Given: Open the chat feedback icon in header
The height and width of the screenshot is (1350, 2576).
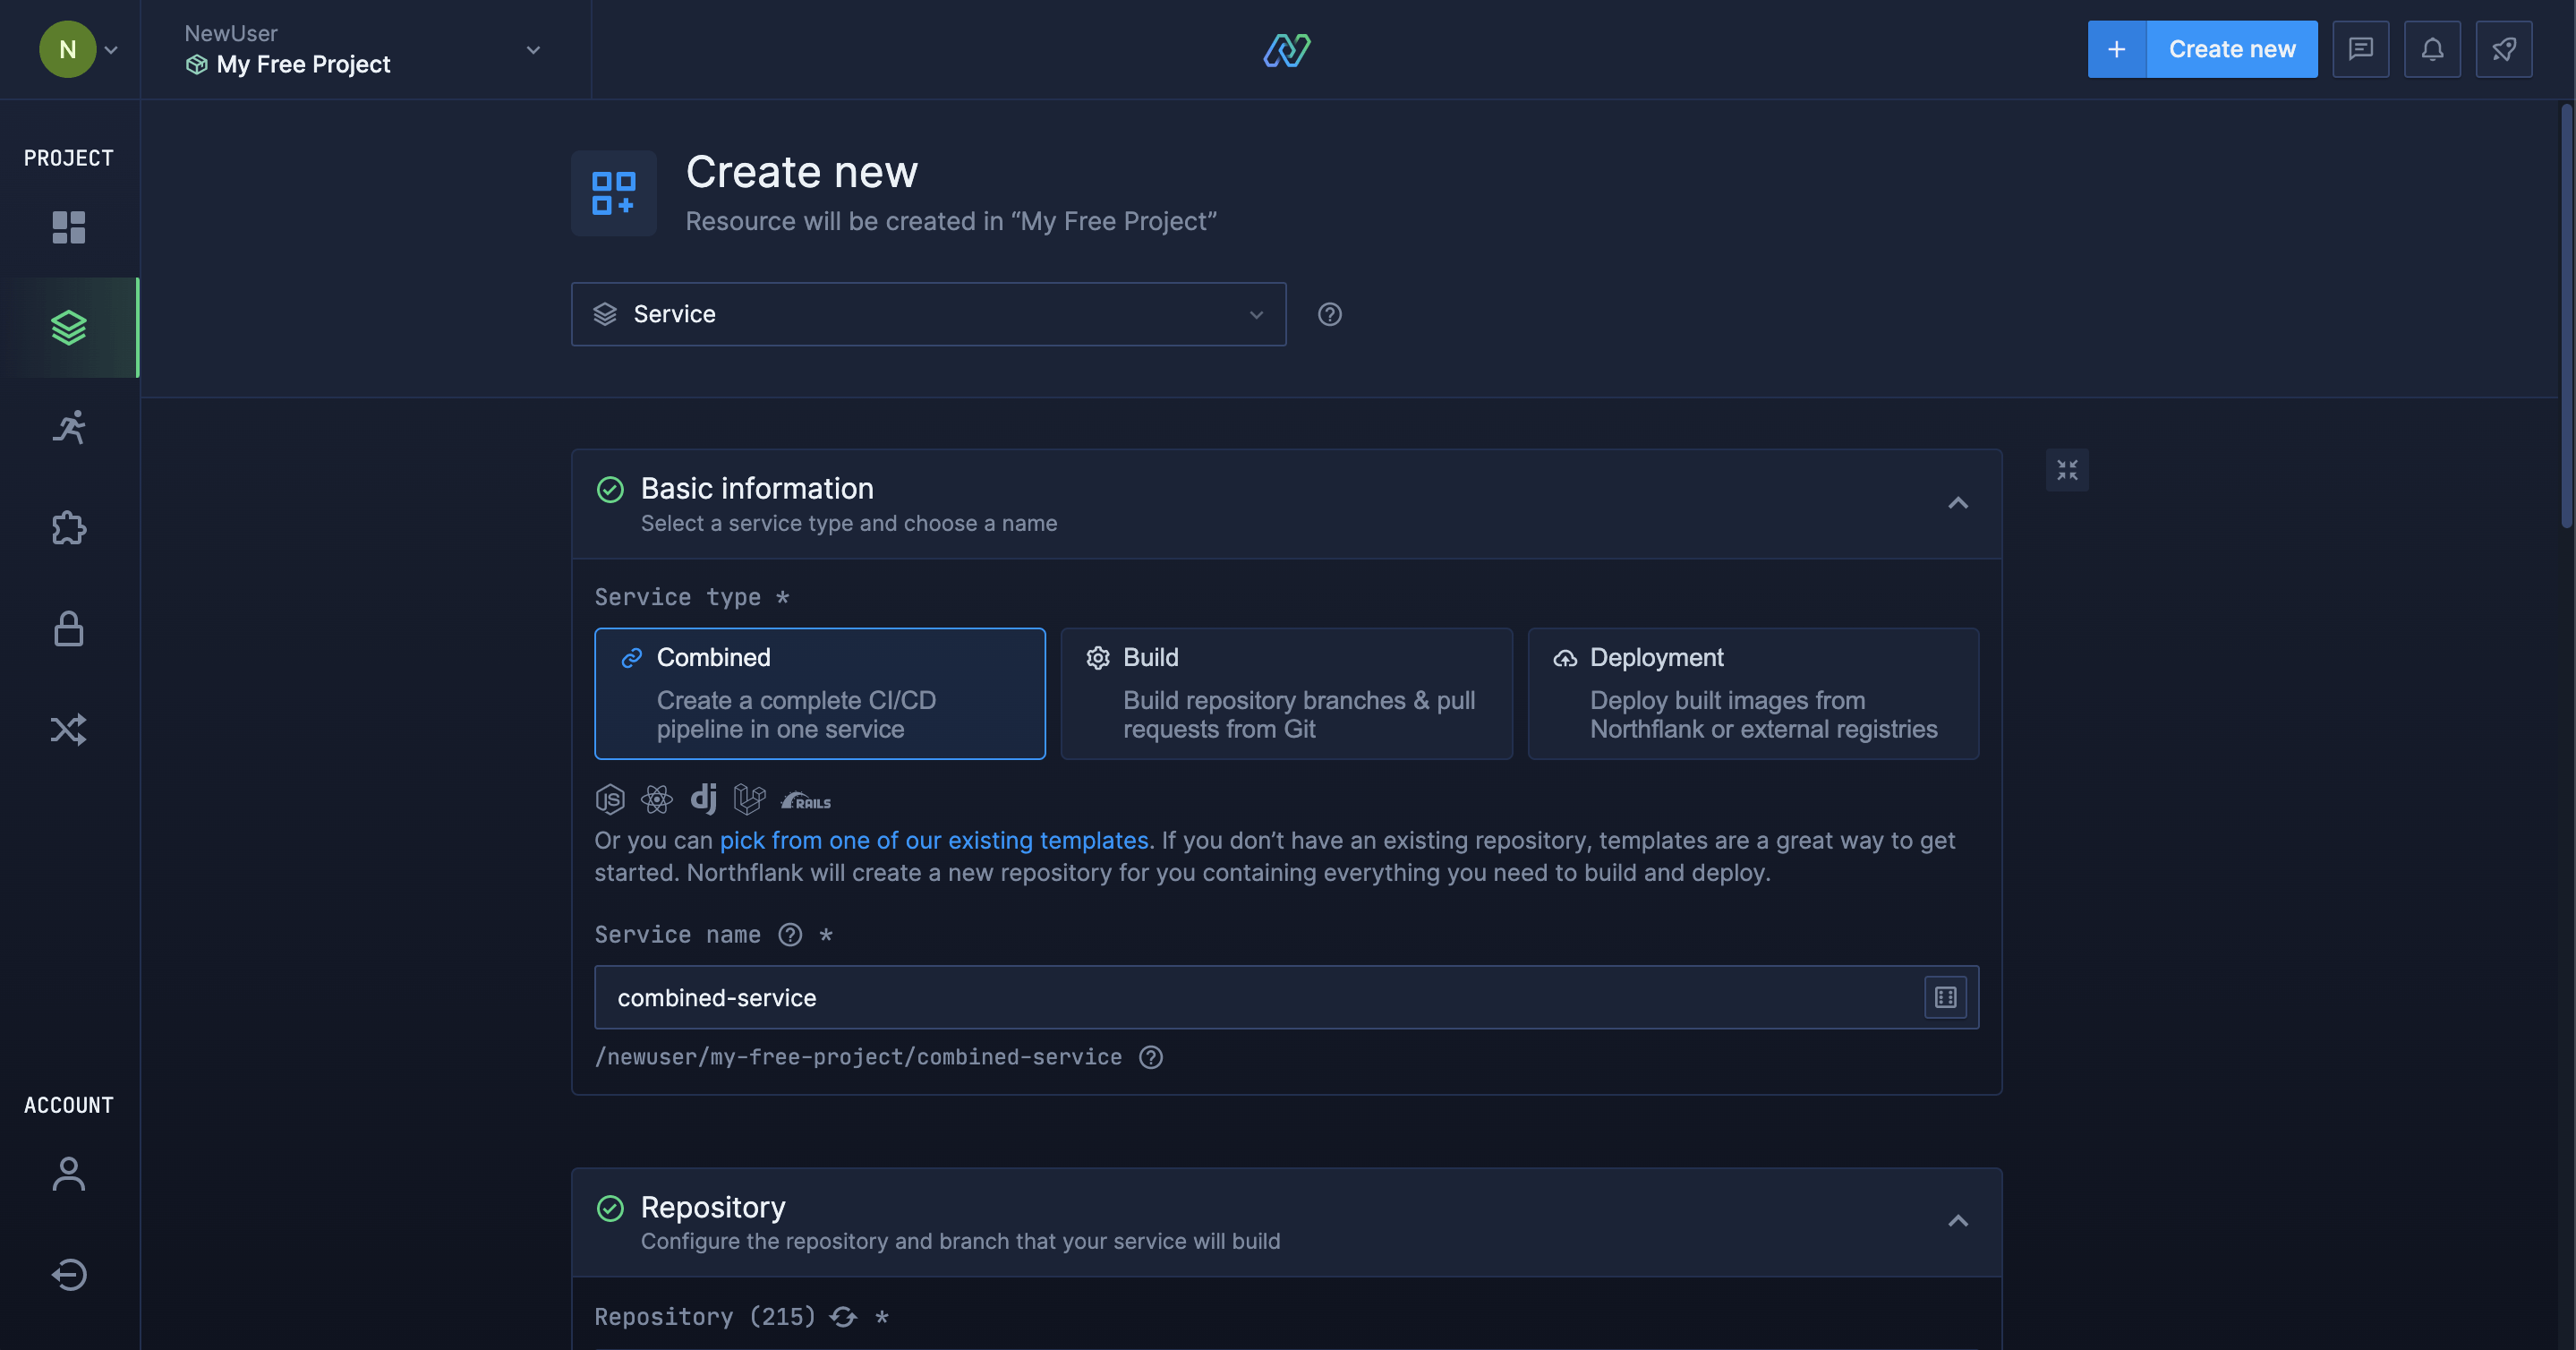Looking at the screenshot, I should tap(2360, 49).
